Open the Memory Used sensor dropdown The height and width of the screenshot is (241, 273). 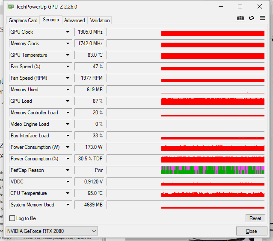68,90
